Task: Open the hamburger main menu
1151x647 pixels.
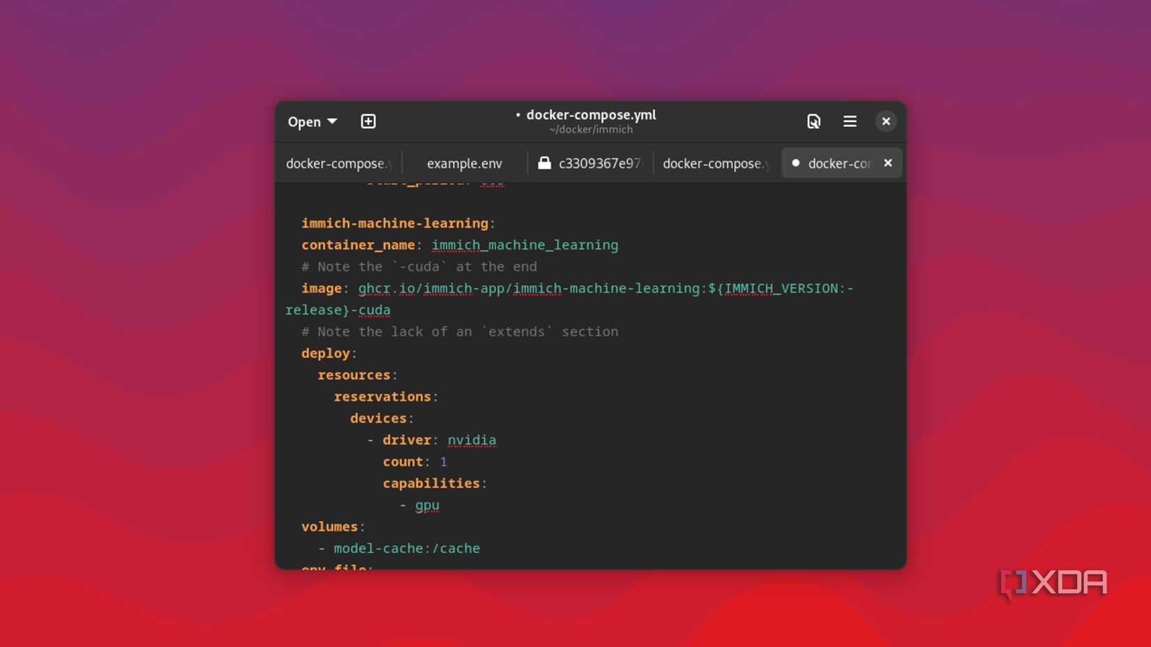Action: click(850, 121)
